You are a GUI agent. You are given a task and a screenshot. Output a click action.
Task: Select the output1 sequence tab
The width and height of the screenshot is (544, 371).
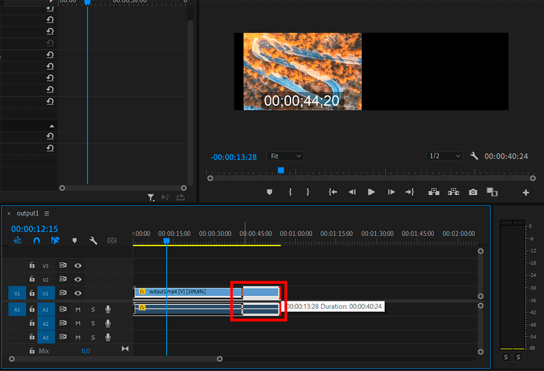(28, 213)
